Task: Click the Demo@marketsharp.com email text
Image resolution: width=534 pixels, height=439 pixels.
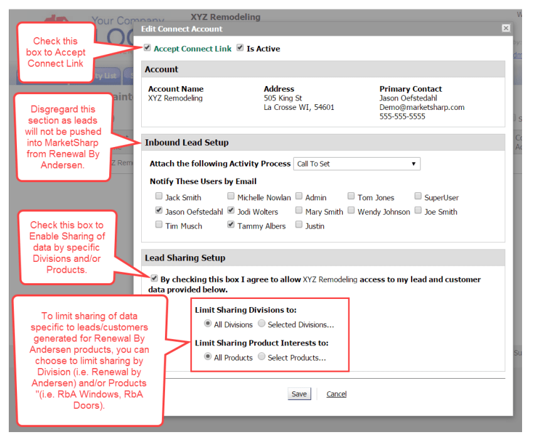Action: (422, 107)
